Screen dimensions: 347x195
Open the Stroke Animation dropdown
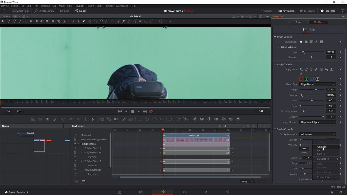click(317, 134)
